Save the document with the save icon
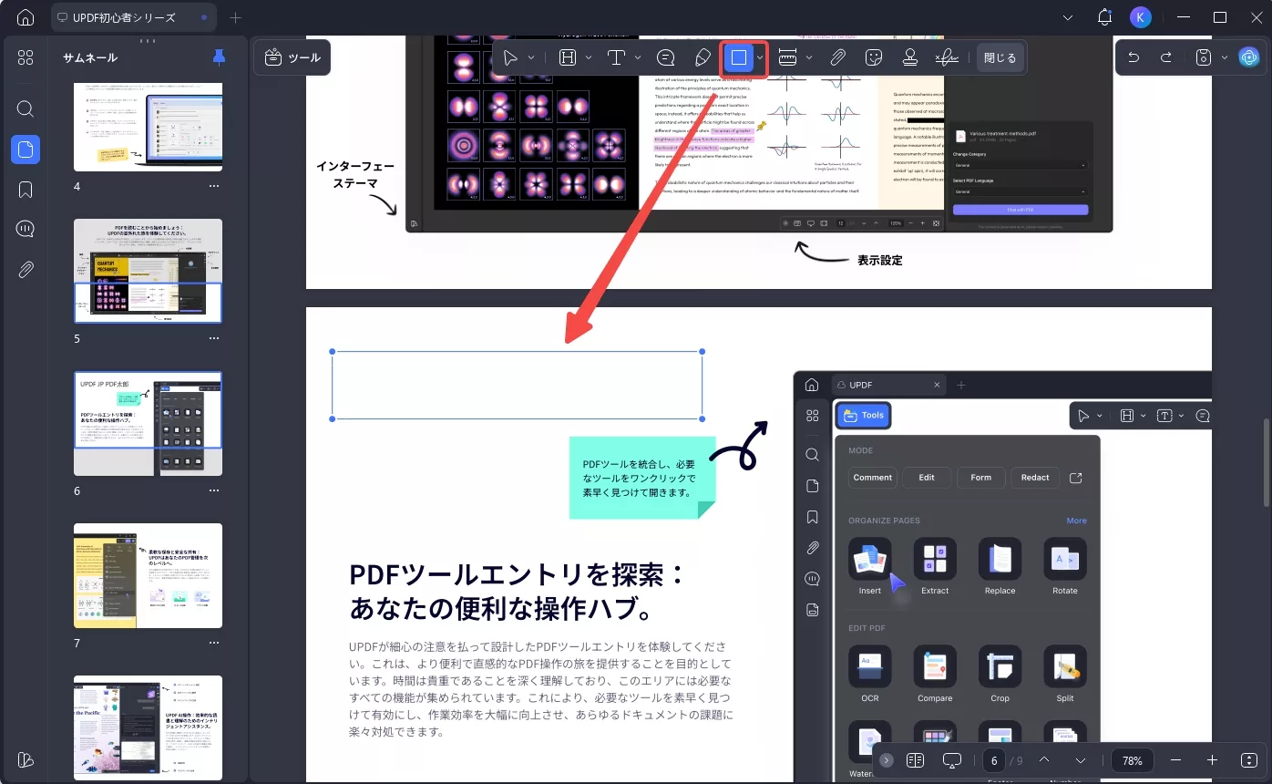Image resolution: width=1272 pixels, height=784 pixels. (x=1203, y=57)
